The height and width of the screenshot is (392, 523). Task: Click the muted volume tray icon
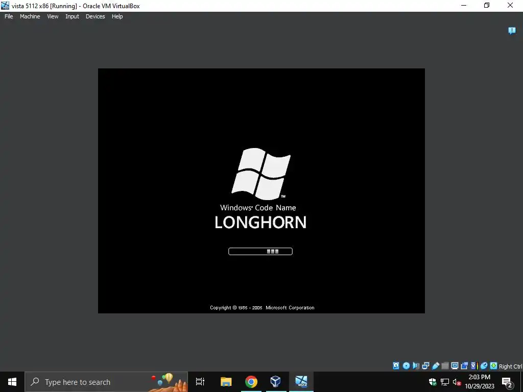click(x=457, y=382)
